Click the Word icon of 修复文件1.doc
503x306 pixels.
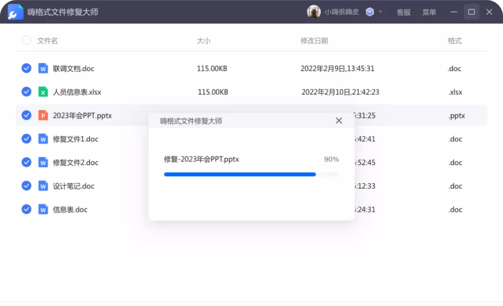pos(43,139)
